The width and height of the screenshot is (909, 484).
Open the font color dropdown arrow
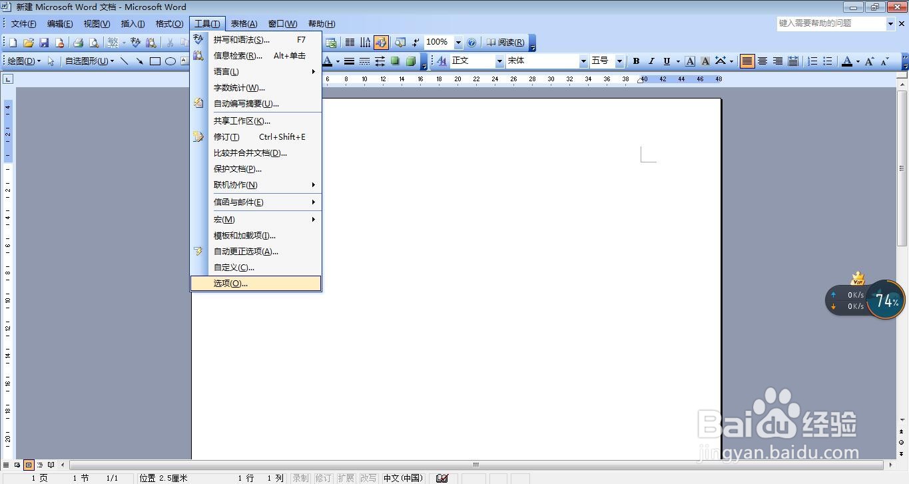point(858,61)
